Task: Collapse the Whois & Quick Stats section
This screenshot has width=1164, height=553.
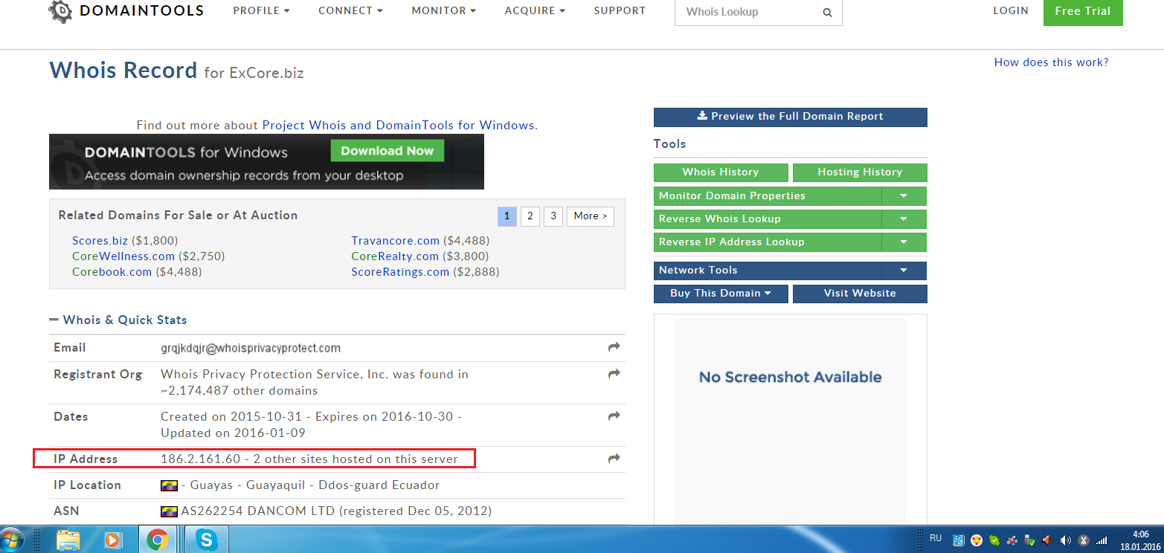Action: point(54,320)
